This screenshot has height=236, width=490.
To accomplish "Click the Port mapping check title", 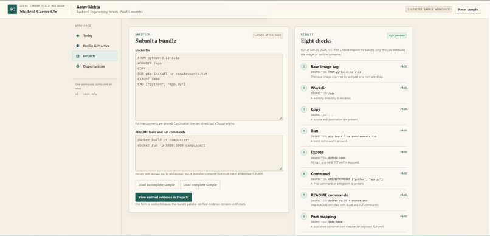I will point(323,217).
